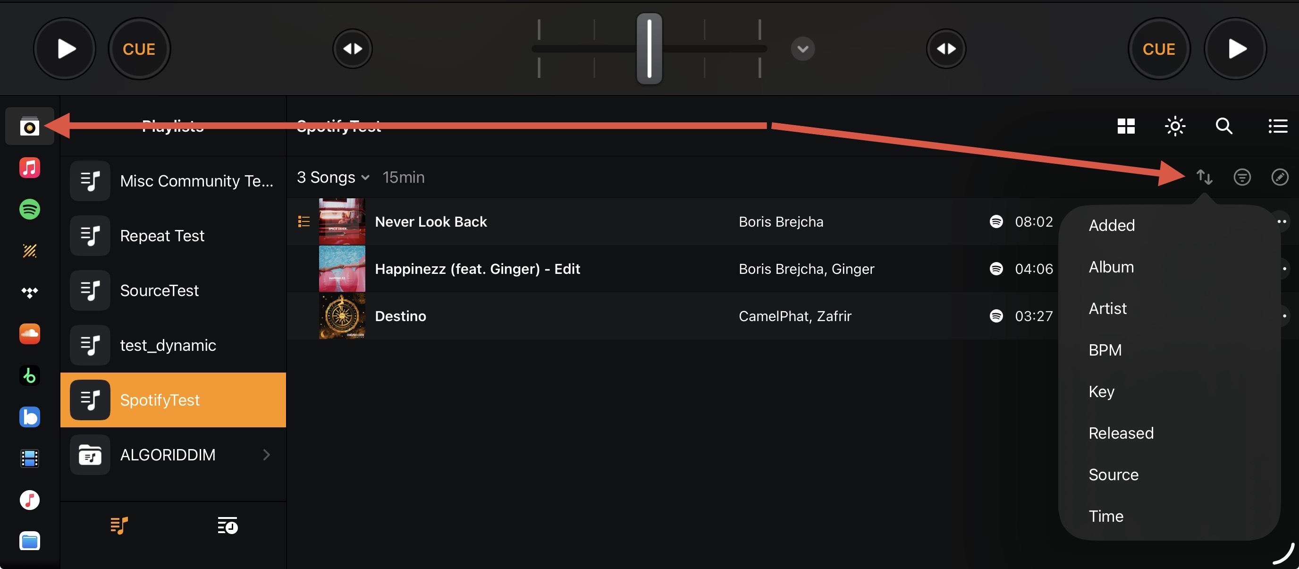This screenshot has height=569, width=1299.
Task: Switch to grid view layout
Action: coord(1125,126)
